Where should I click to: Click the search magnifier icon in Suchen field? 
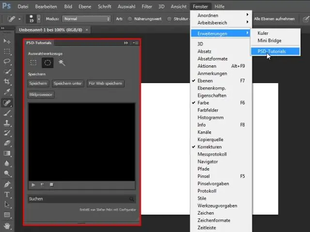[x=132, y=199]
